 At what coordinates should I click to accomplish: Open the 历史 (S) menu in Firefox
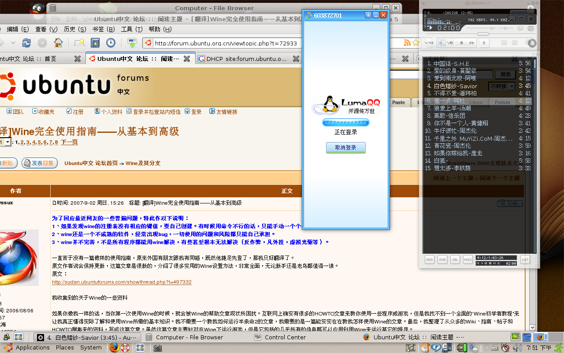pyautogui.click(x=75, y=29)
